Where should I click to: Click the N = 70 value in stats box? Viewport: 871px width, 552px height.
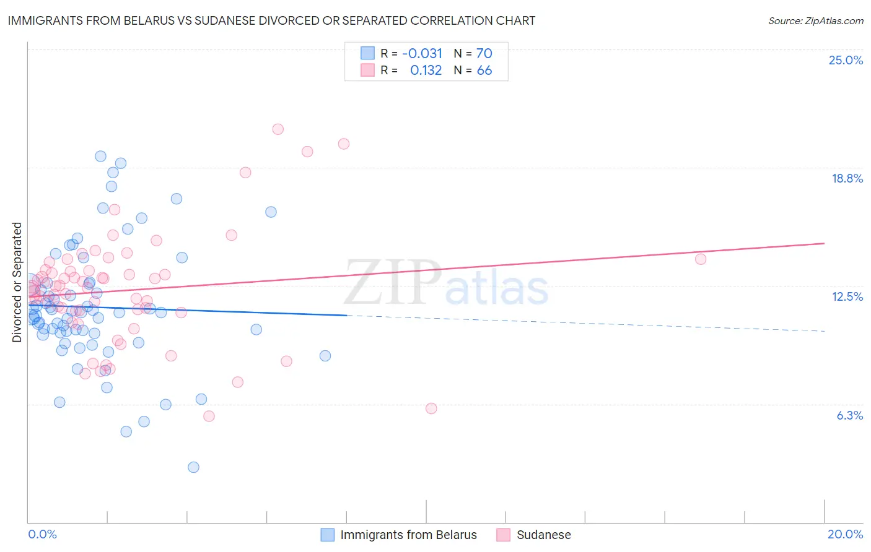(x=473, y=53)
